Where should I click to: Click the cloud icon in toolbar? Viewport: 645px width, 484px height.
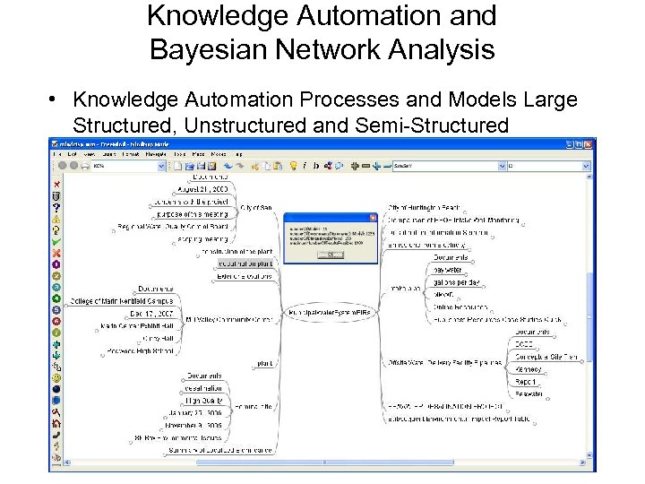tap(339, 166)
